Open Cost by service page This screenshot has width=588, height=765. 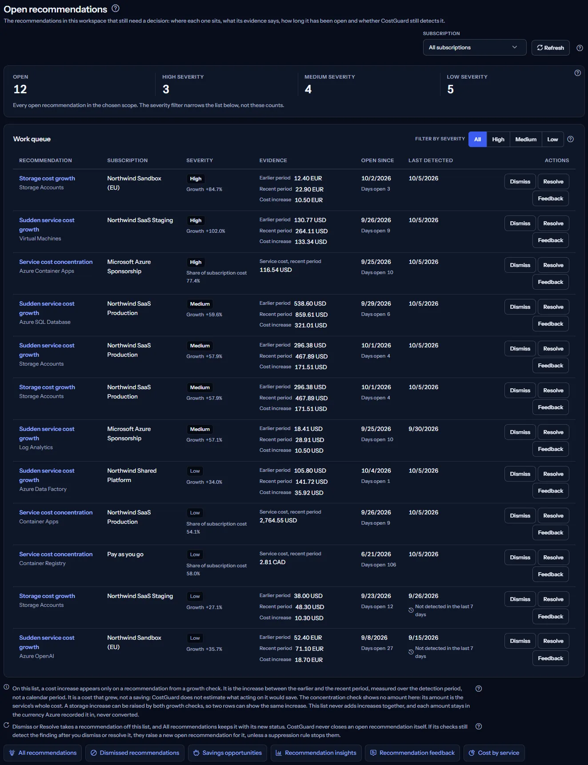point(494,753)
